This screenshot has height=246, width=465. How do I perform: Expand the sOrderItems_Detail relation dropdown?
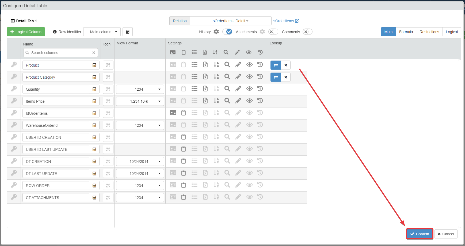230,21
